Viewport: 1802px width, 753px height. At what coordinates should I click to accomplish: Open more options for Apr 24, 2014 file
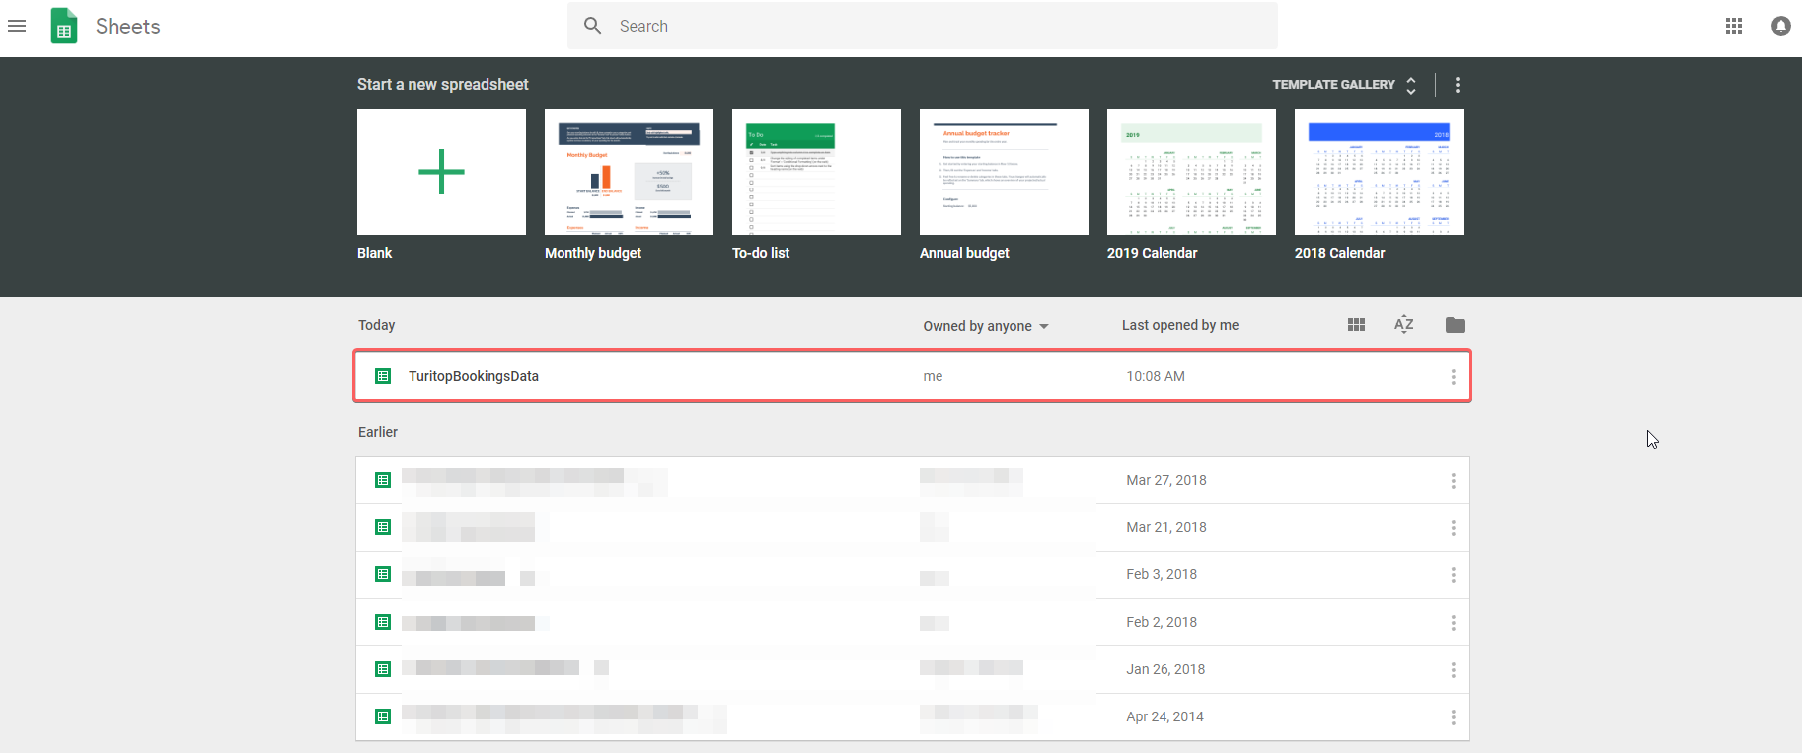coord(1453,717)
